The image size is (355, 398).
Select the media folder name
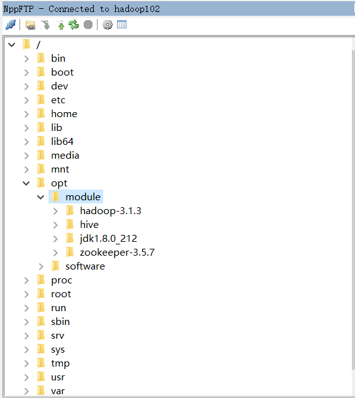pos(65,156)
